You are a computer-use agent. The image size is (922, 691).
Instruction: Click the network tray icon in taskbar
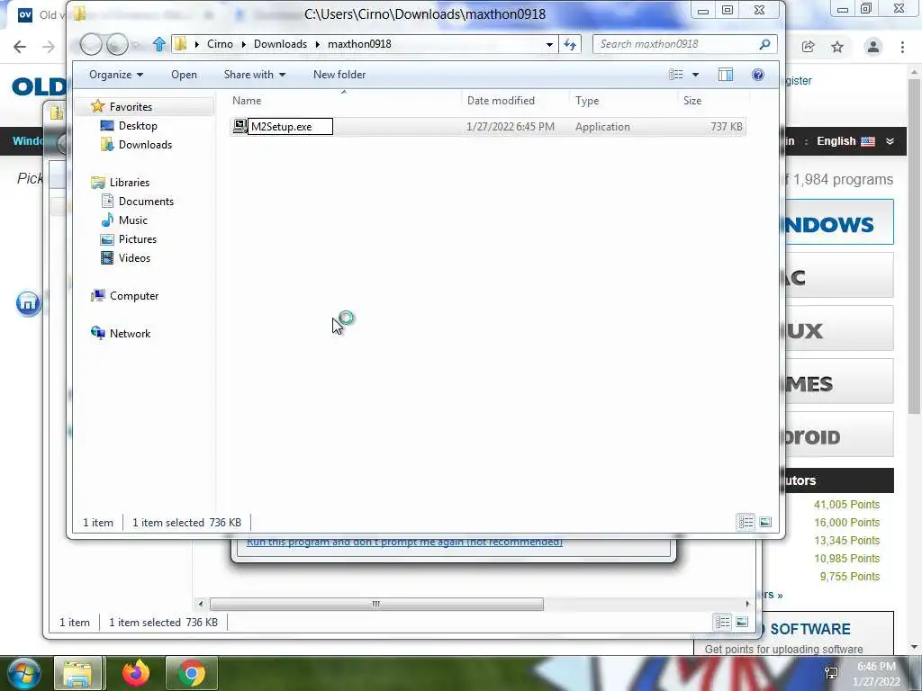pyautogui.click(x=831, y=673)
